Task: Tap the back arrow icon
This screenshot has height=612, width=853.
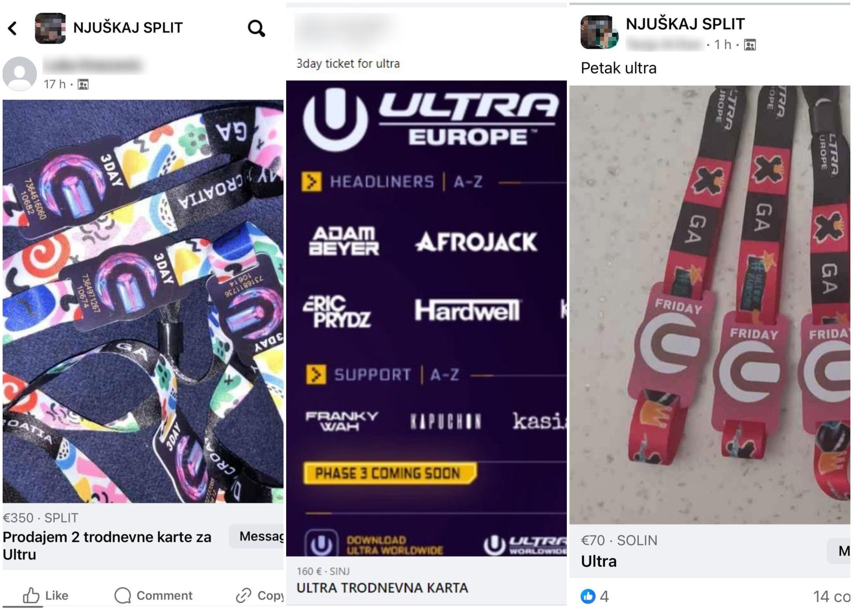Action: pyautogui.click(x=12, y=28)
